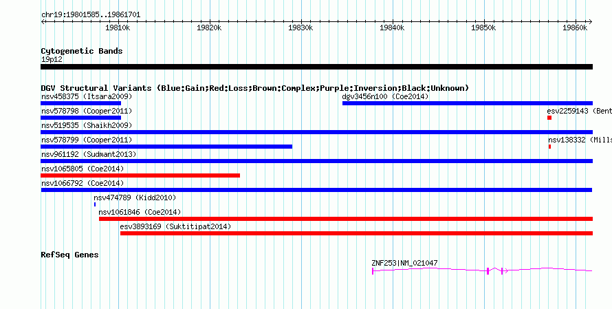The image size is (612, 309).
Task: Open variant nsv474789 (Kidd2010) label
Action: (x=135, y=198)
